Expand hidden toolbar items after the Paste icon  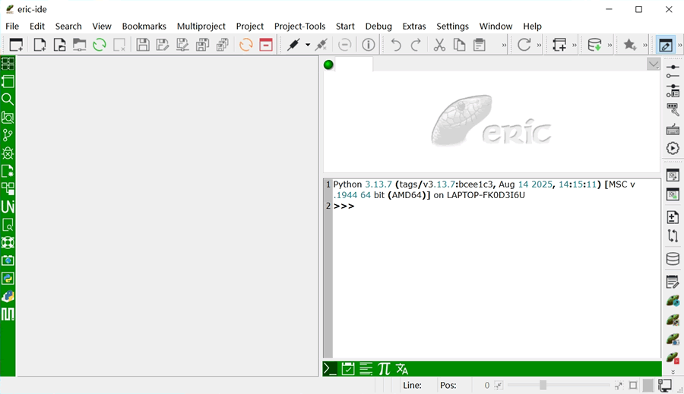(504, 45)
